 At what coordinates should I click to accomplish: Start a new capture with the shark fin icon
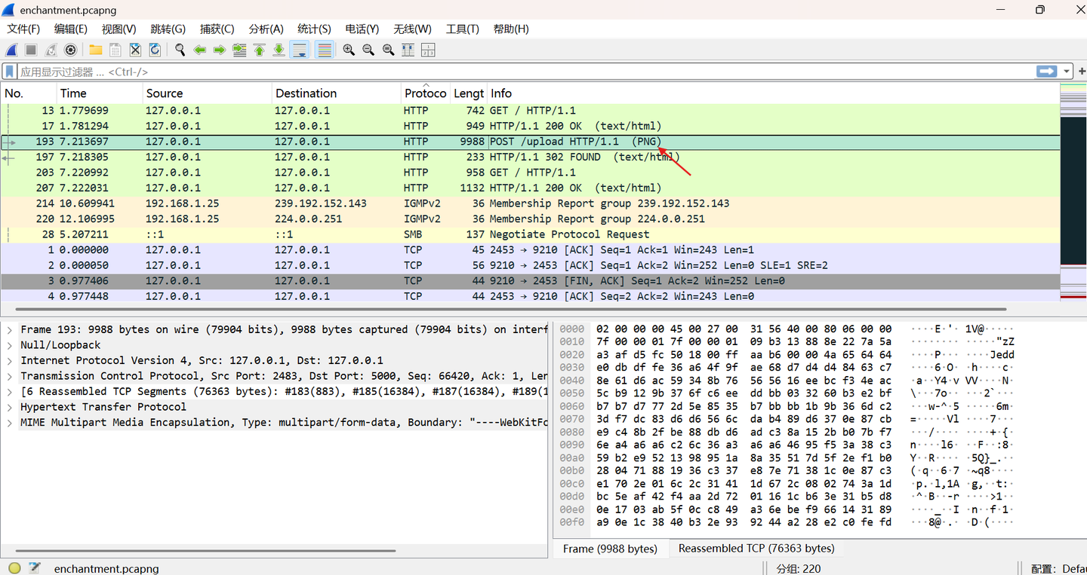click(11, 50)
